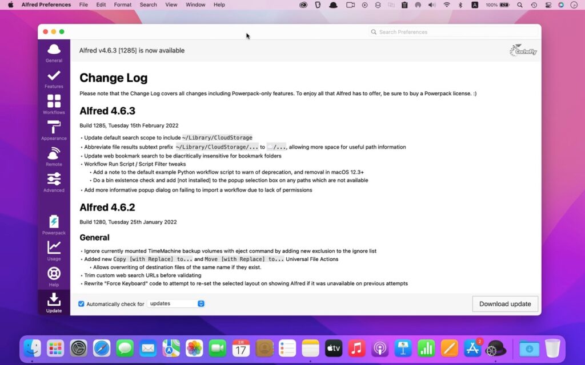Open Control Center in menu bar
585x365 pixels.
548,5
